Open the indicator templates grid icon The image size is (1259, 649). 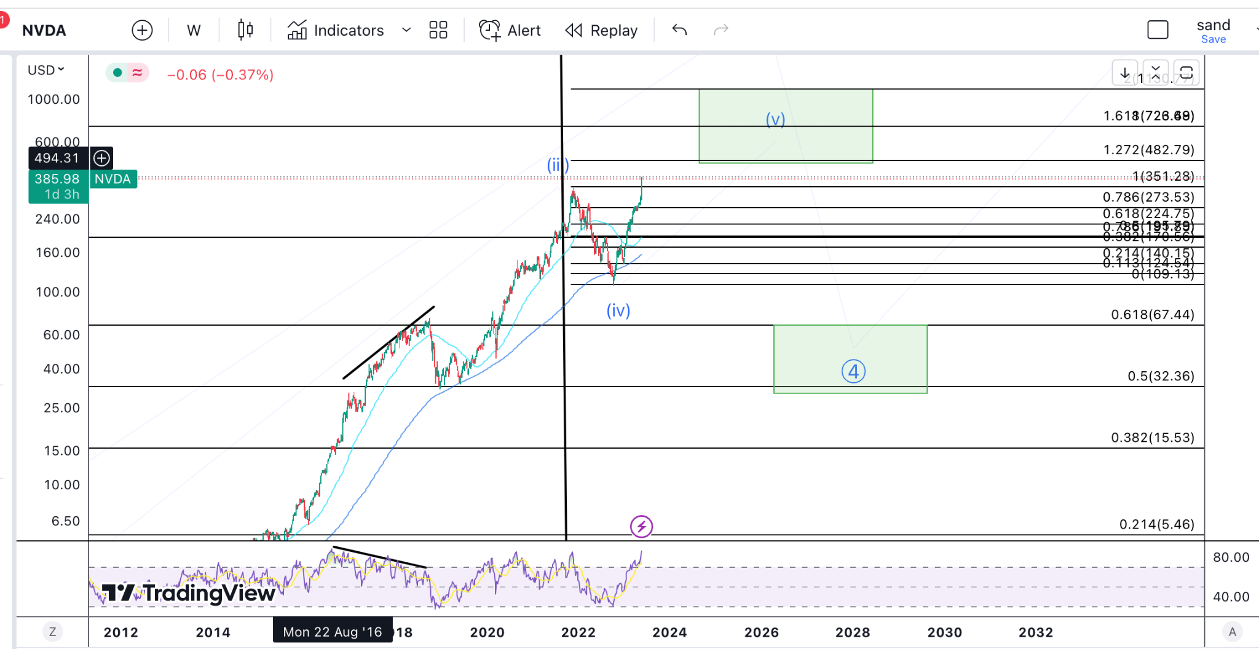438,30
